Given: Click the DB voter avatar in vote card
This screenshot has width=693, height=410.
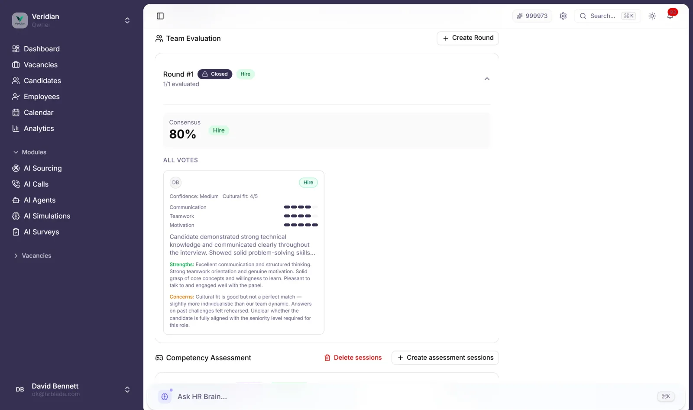Looking at the screenshot, I should click(x=175, y=183).
